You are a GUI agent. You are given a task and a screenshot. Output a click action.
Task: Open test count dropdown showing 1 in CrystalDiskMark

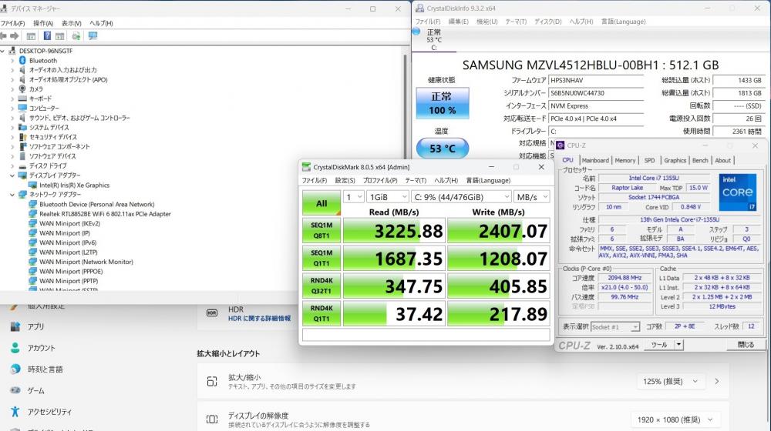(x=354, y=197)
